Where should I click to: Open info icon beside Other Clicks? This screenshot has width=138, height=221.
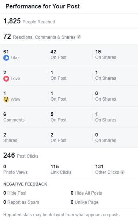[x=123, y=172]
